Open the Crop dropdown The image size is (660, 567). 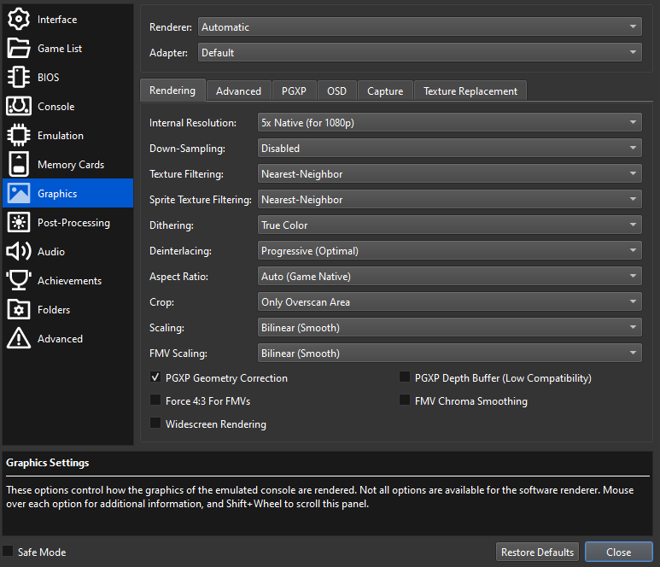(x=450, y=302)
